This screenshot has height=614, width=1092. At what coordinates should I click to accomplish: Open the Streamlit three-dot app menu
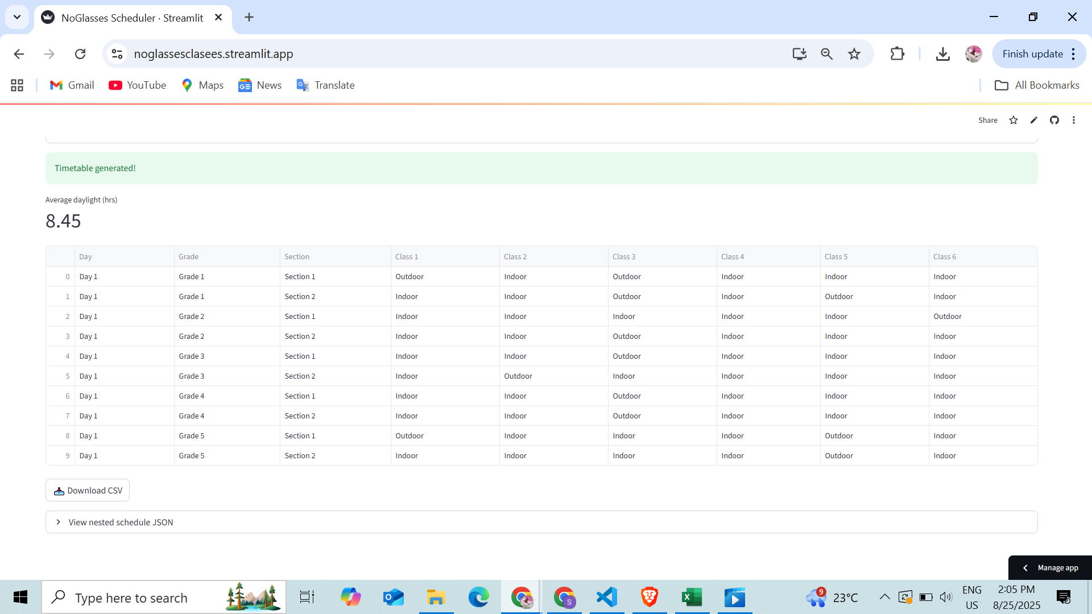coord(1074,120)
